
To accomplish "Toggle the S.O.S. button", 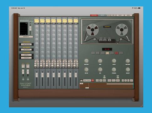I will point(113,80).
